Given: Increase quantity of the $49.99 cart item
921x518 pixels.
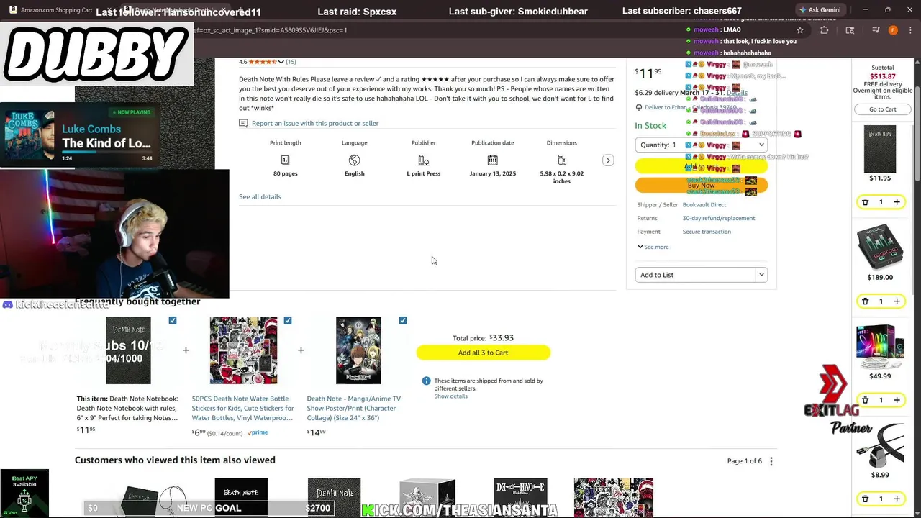Looking at the screenshot, I should click(897, 400).
